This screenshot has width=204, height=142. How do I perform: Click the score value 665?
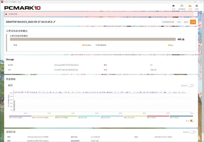[x=179, y=39]
